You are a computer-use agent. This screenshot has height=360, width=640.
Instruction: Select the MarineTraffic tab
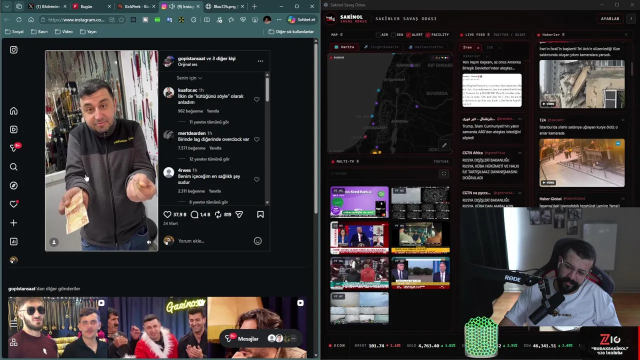pyautogui.click(x=426, y=47)
